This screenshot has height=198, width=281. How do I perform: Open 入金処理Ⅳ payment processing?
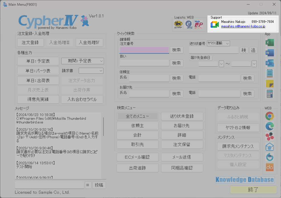click(x=89, y=43)
